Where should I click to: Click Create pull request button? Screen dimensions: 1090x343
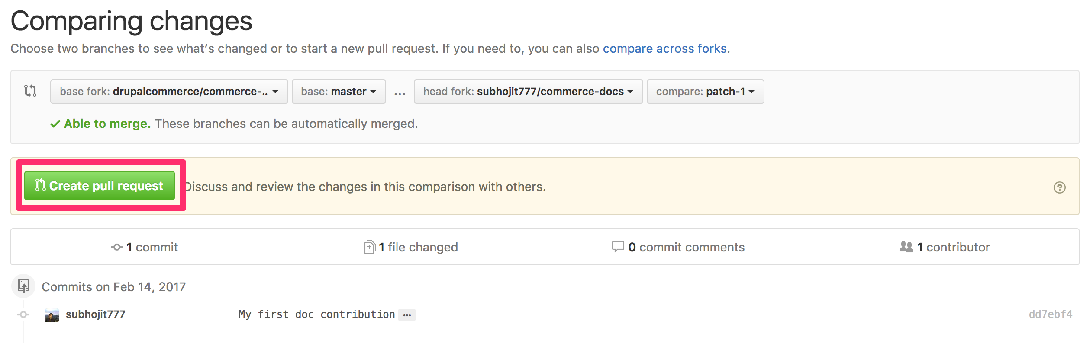[x=100, y=186]
